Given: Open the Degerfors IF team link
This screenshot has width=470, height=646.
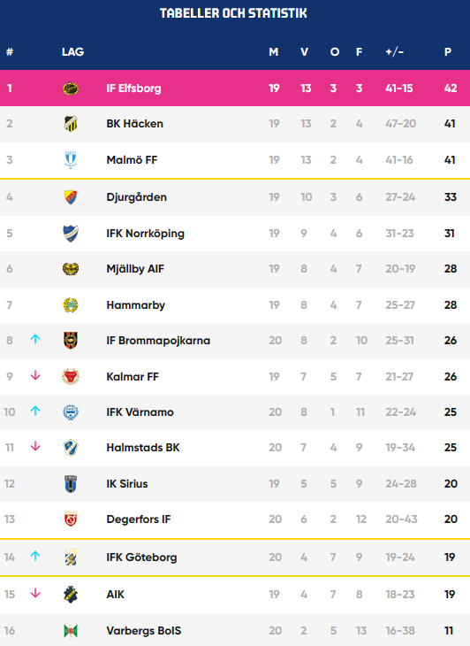Looking at the screenshot, I should [139, 519].
